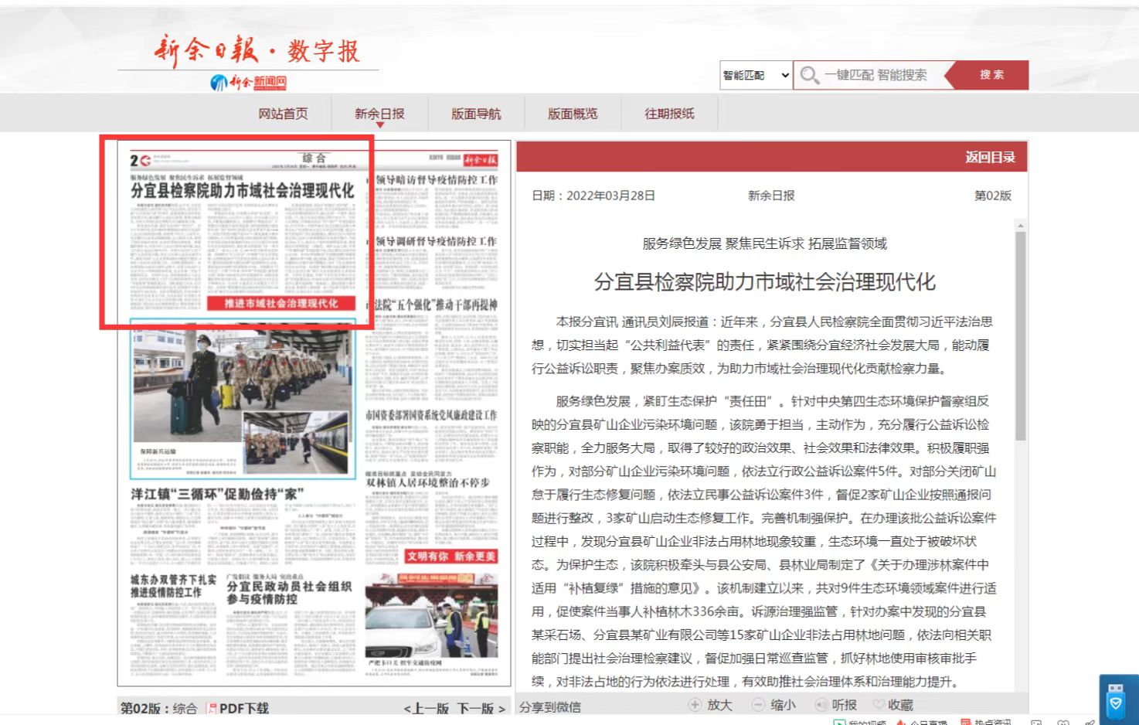
Task: Click 分享到微信 share link
Action: click(x=550, y=706)
